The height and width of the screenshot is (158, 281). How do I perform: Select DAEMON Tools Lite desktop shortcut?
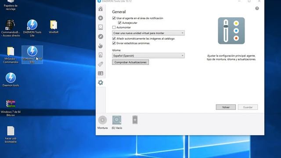tap(32, 28)
